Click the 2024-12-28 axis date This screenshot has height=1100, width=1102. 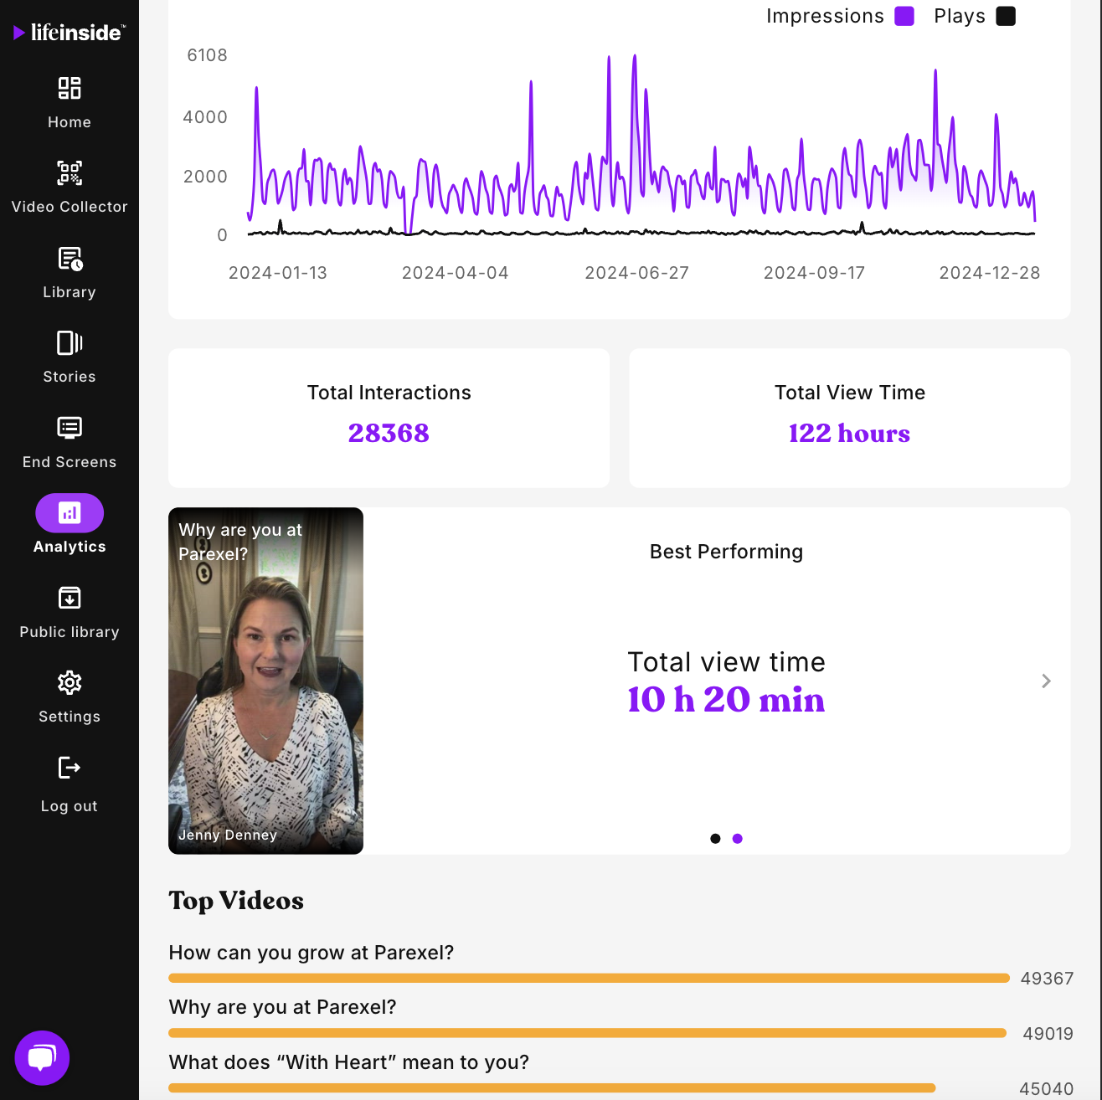tap(990, 273)
